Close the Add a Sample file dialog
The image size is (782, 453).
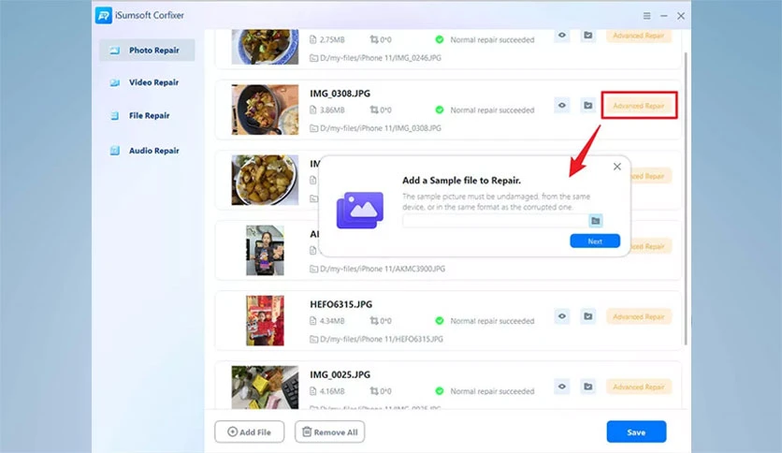617,167
